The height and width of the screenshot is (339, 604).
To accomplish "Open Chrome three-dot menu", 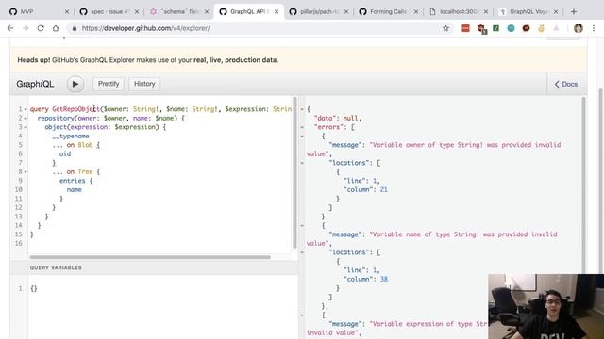I will (594, 28).
